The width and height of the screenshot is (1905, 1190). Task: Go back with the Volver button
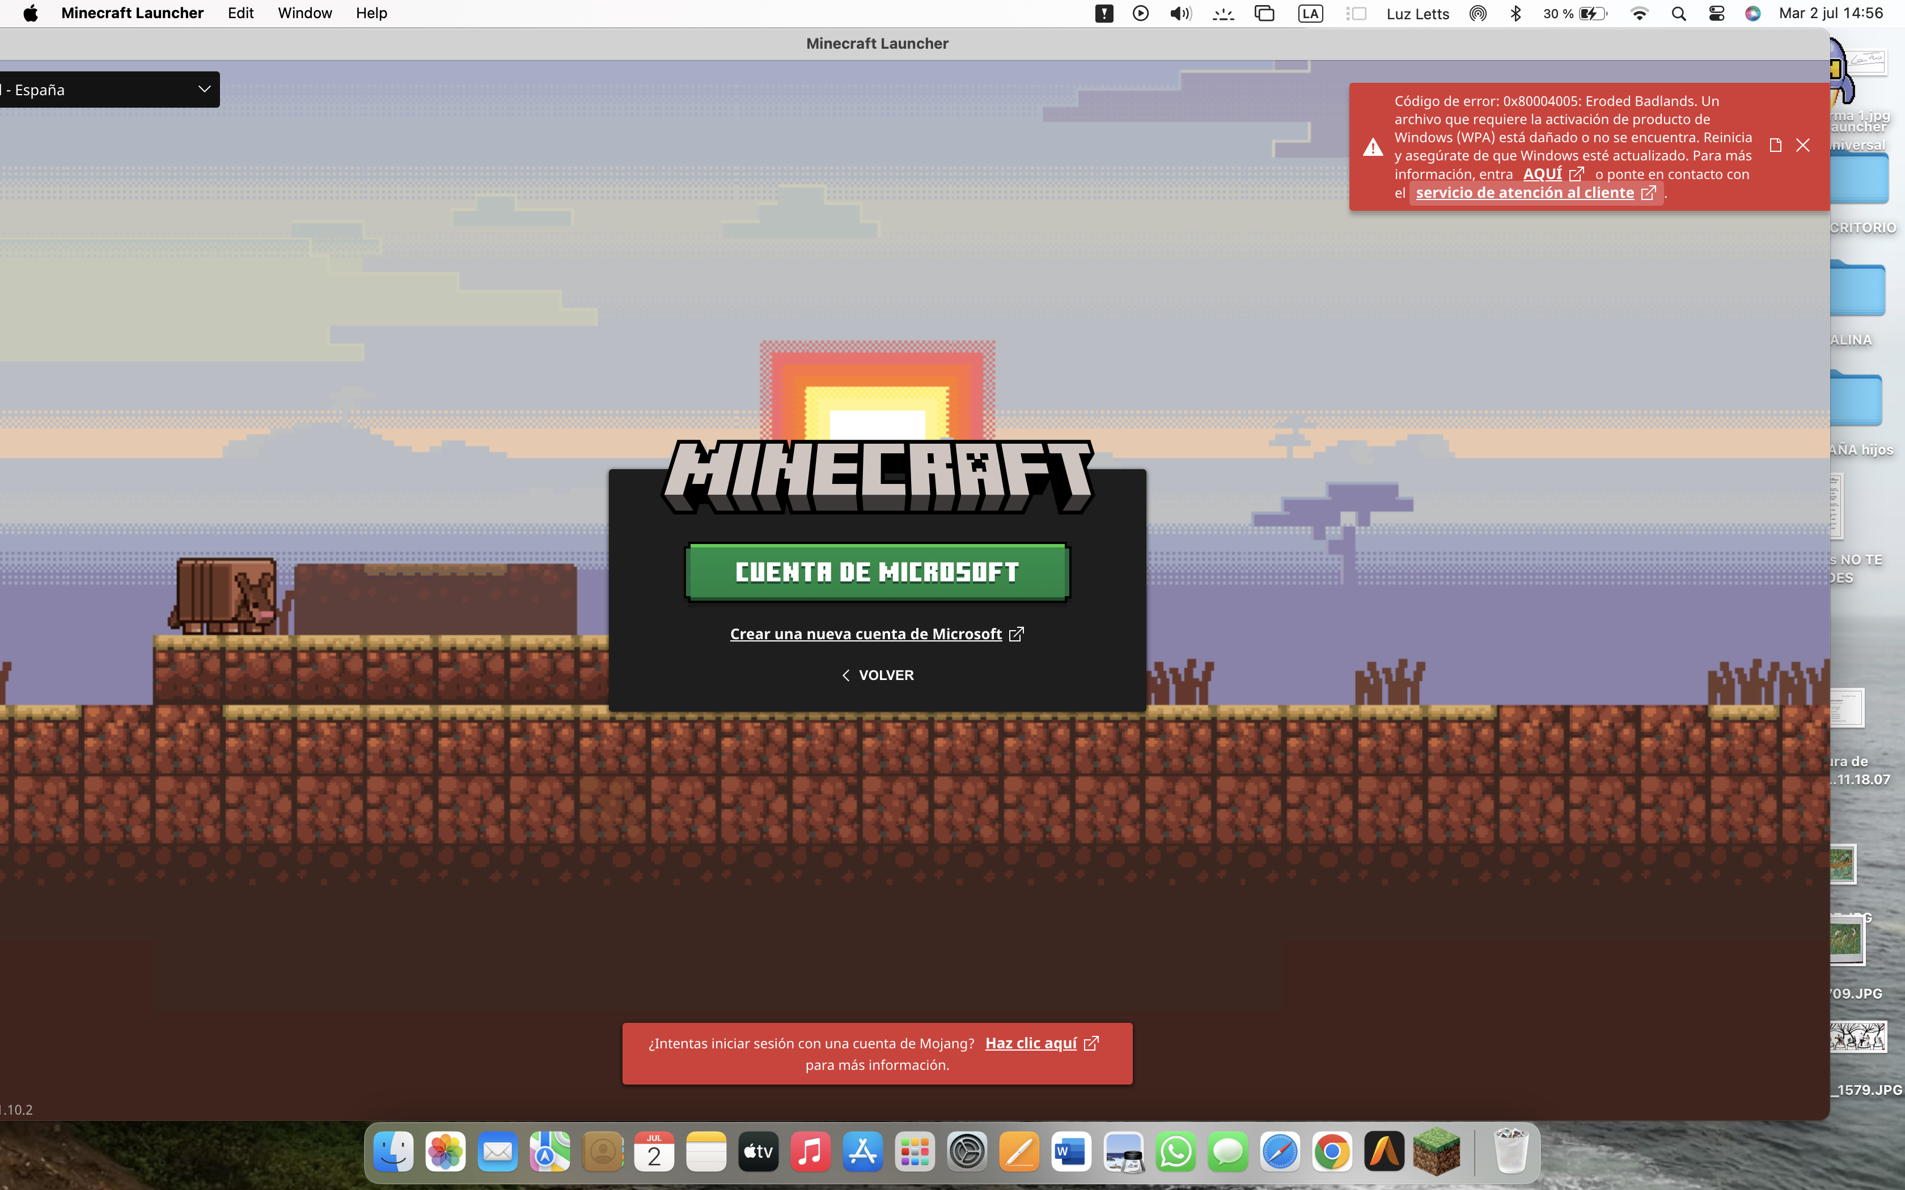coord(877,675)
